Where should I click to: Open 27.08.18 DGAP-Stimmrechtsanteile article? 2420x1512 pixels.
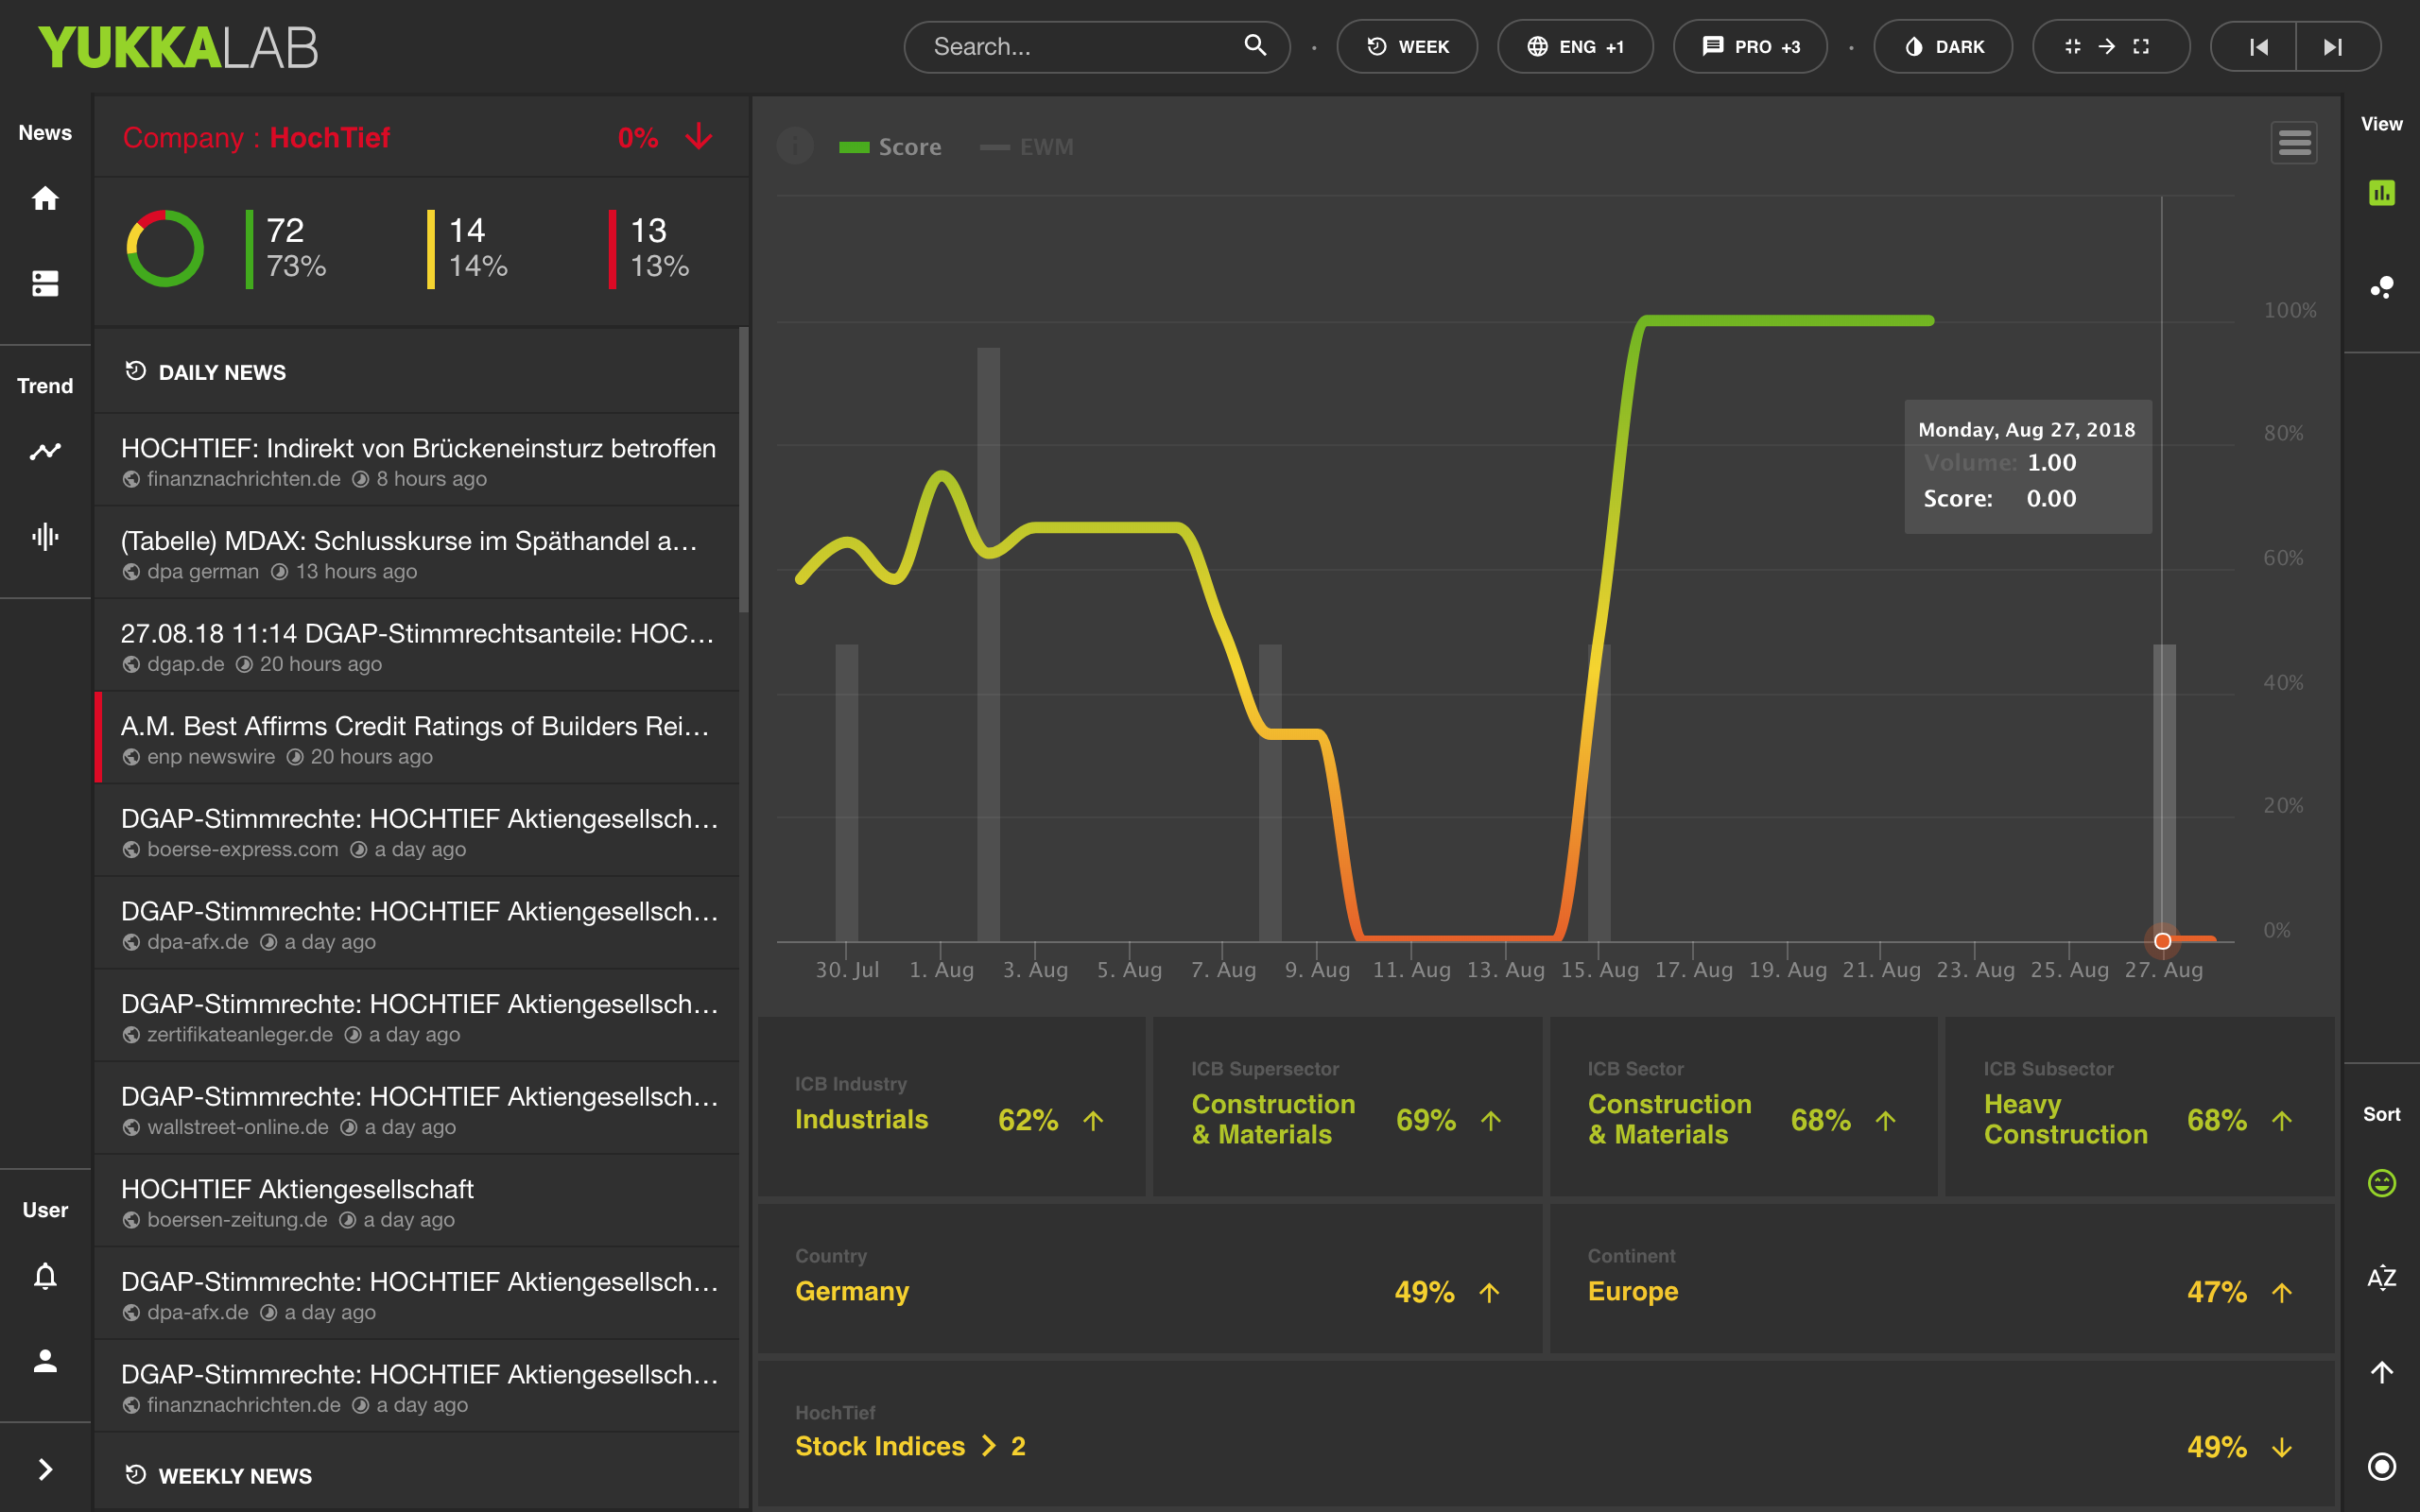[417, 645]
